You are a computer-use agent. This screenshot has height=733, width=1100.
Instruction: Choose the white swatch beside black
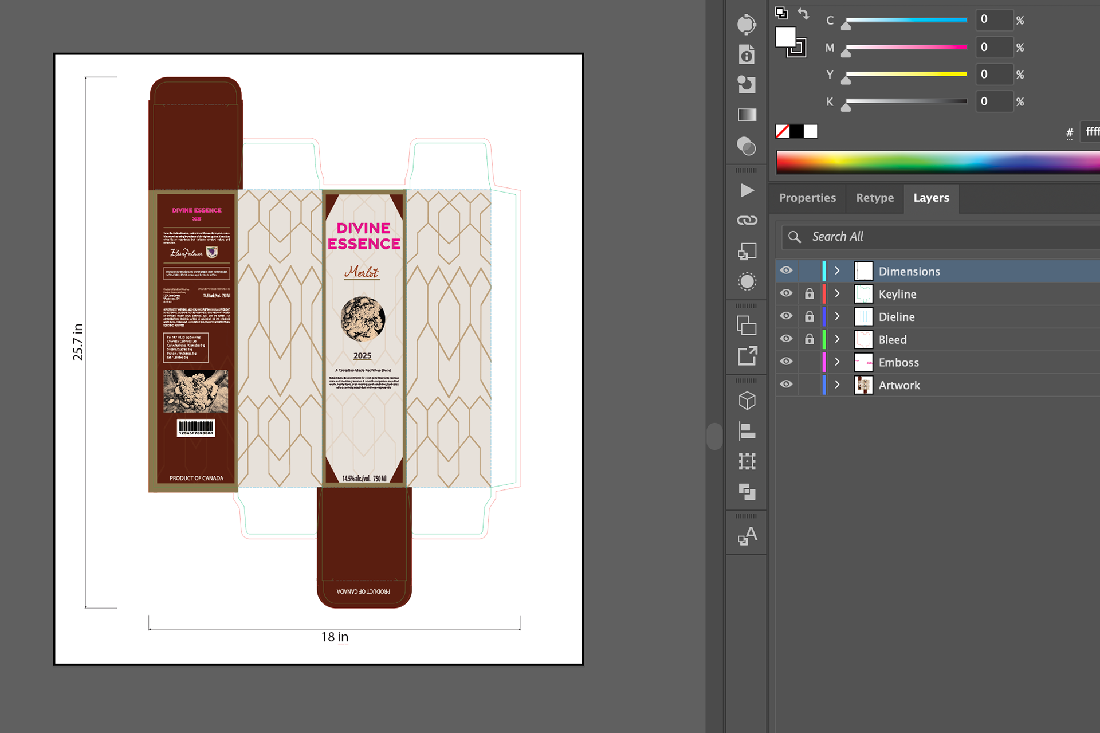811,131
